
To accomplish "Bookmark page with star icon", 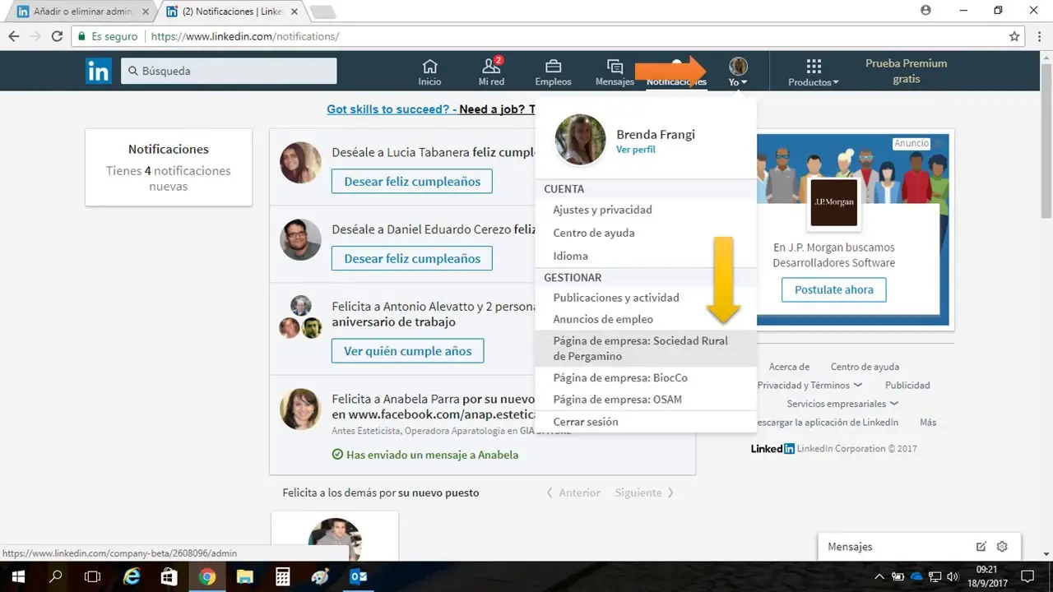I will pyautogui.click(x=1014, y=36).
